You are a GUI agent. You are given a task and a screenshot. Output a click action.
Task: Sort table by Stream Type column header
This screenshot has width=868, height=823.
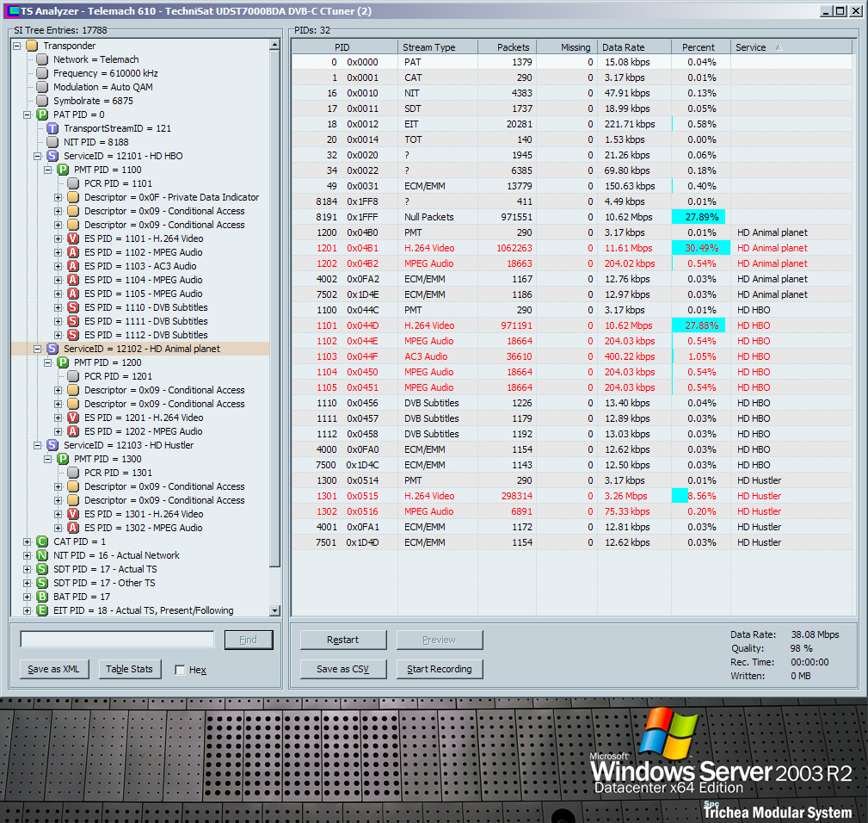[x=438, y=47]
